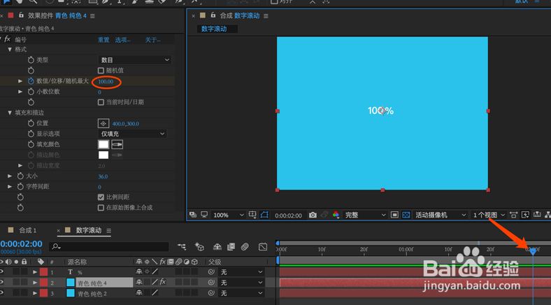Image resolution: width=551 pixels, height=305 pixels.
Task: Open resolution dropdown showing 完整
Action: coord(364,215)
